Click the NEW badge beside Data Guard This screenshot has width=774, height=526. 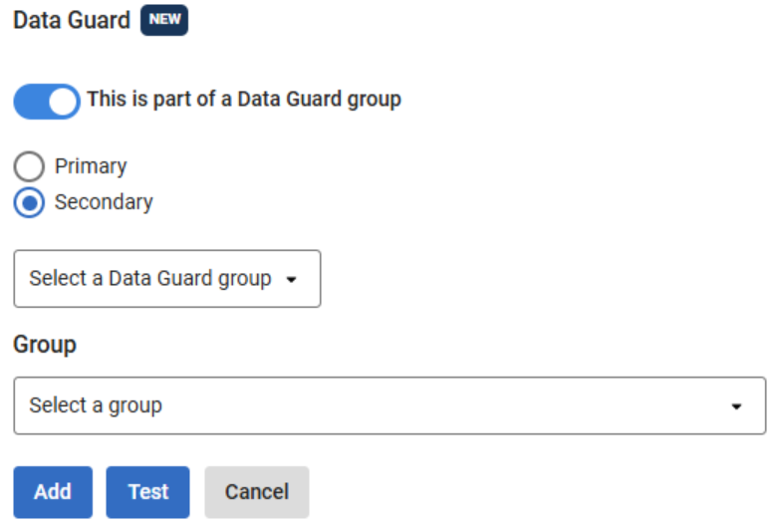(164, 21)
